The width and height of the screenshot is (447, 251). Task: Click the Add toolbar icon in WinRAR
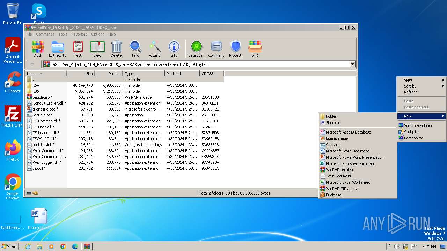(x=37, y=49)
